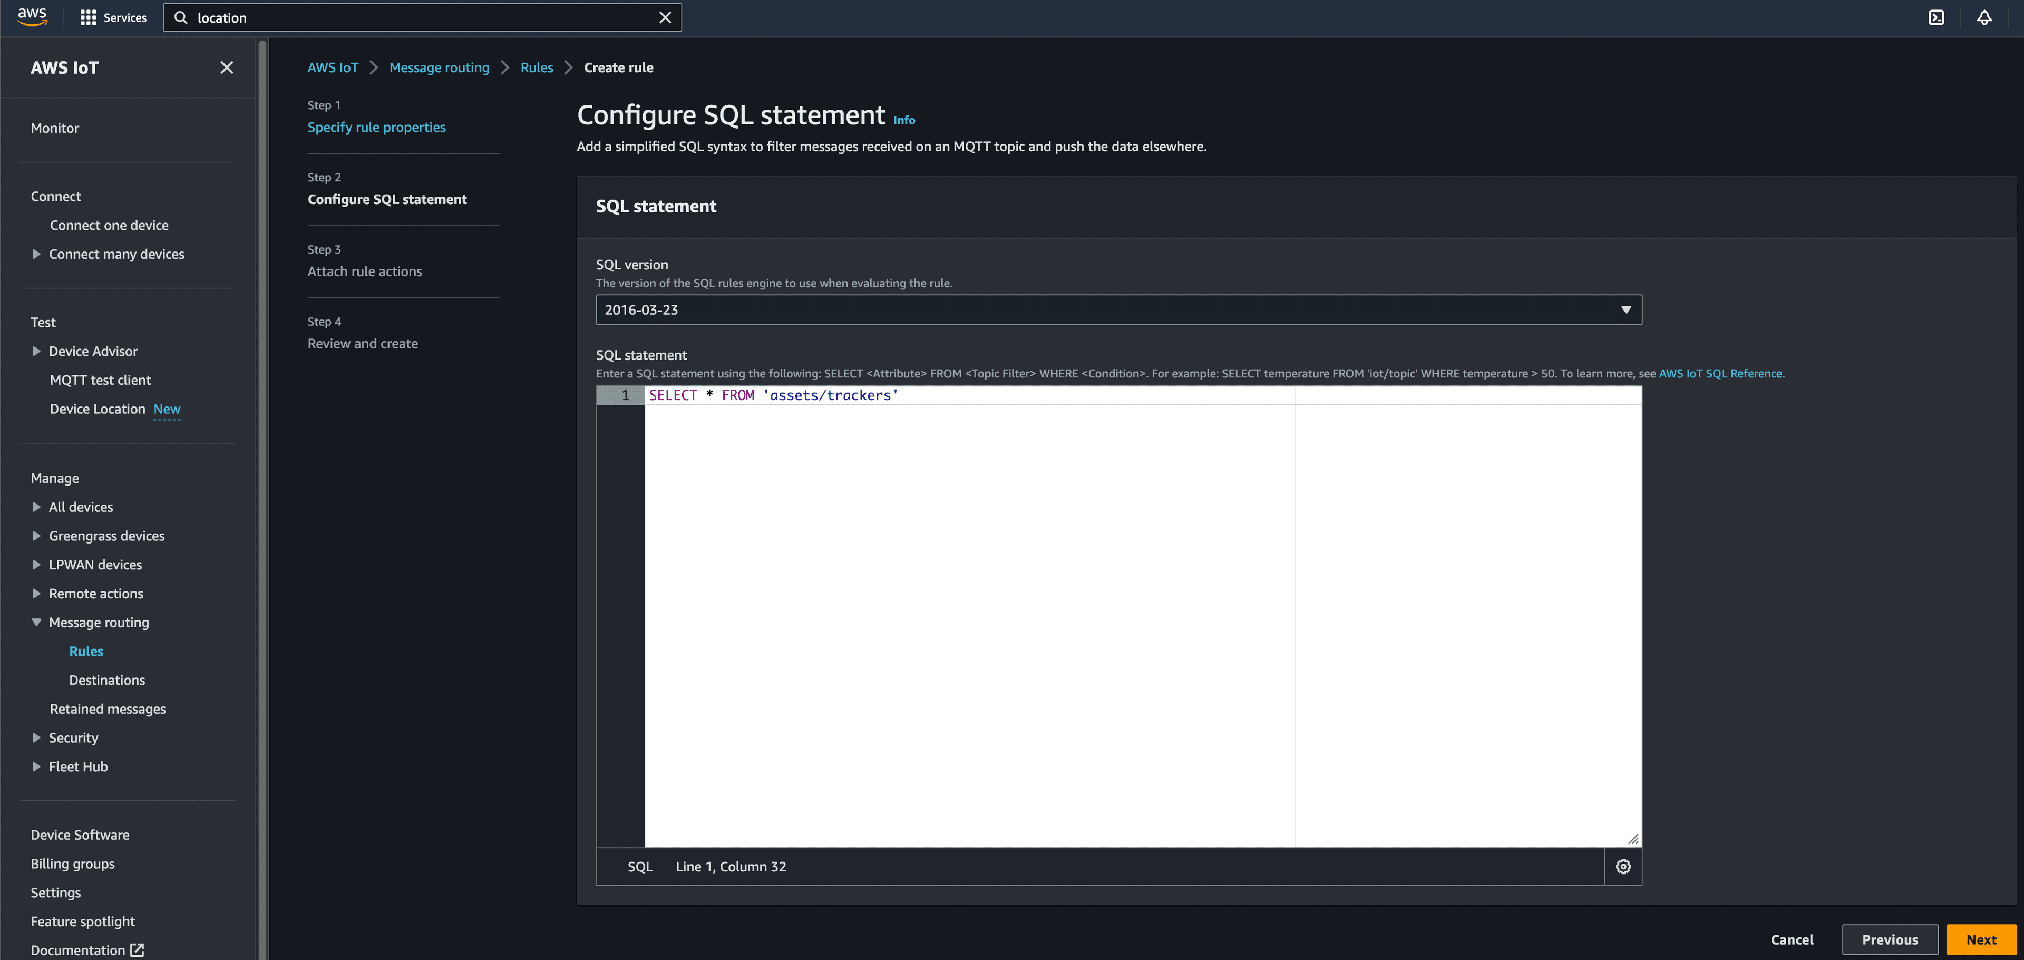Open the Info link beside heading
This screenshot has width=2024, height=960.
coord(904,120)
